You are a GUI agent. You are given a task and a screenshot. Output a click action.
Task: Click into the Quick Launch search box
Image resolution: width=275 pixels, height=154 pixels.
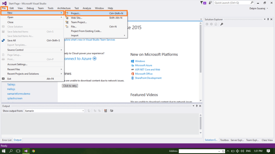pyautogui.click(x=232, y=3)
